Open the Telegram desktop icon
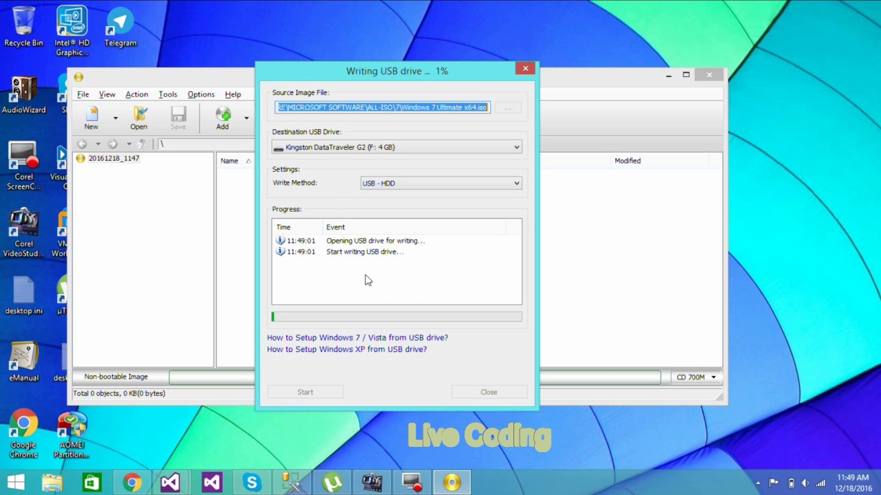The height and width of the screenshot is (495, 881). click(x=120, y=27)
